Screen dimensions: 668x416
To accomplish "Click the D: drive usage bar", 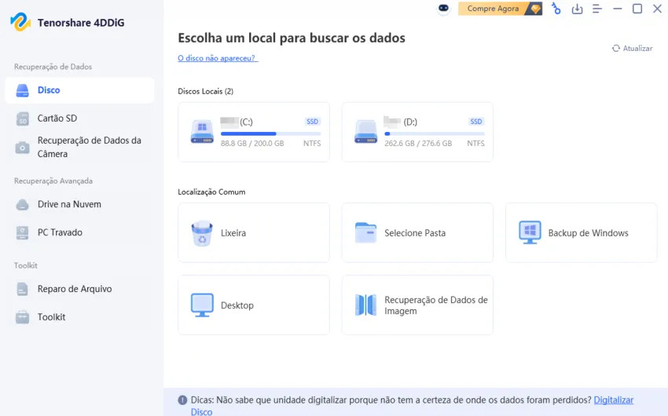I will [434, 134].
